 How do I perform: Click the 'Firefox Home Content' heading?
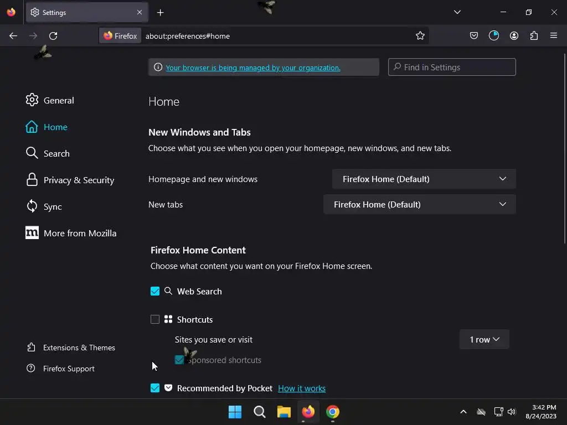(198, 250)
